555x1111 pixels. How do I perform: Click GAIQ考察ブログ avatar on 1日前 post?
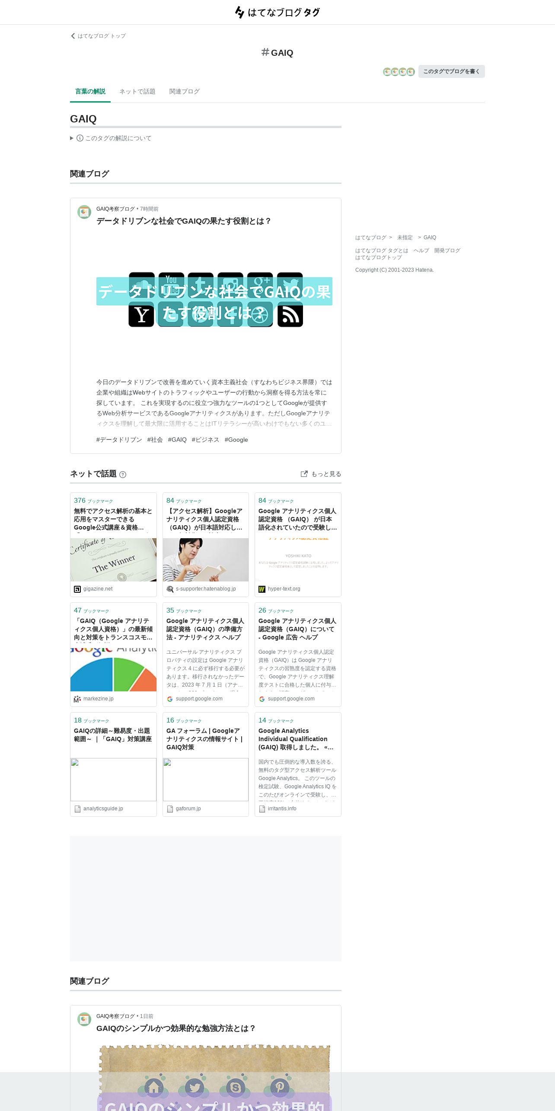pos(84,1019)
